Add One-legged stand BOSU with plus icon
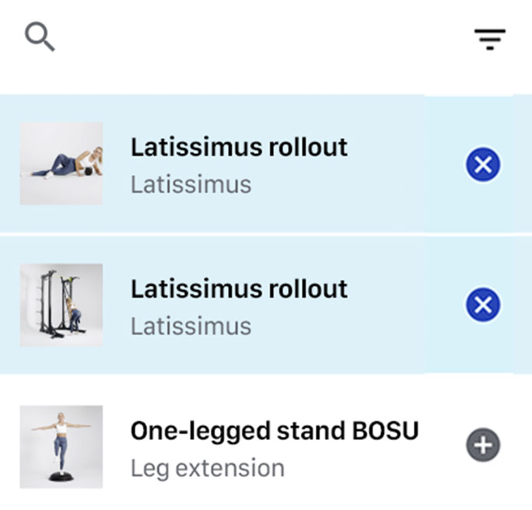This screenshot has height=510, width=532. (x=482, y=445)
